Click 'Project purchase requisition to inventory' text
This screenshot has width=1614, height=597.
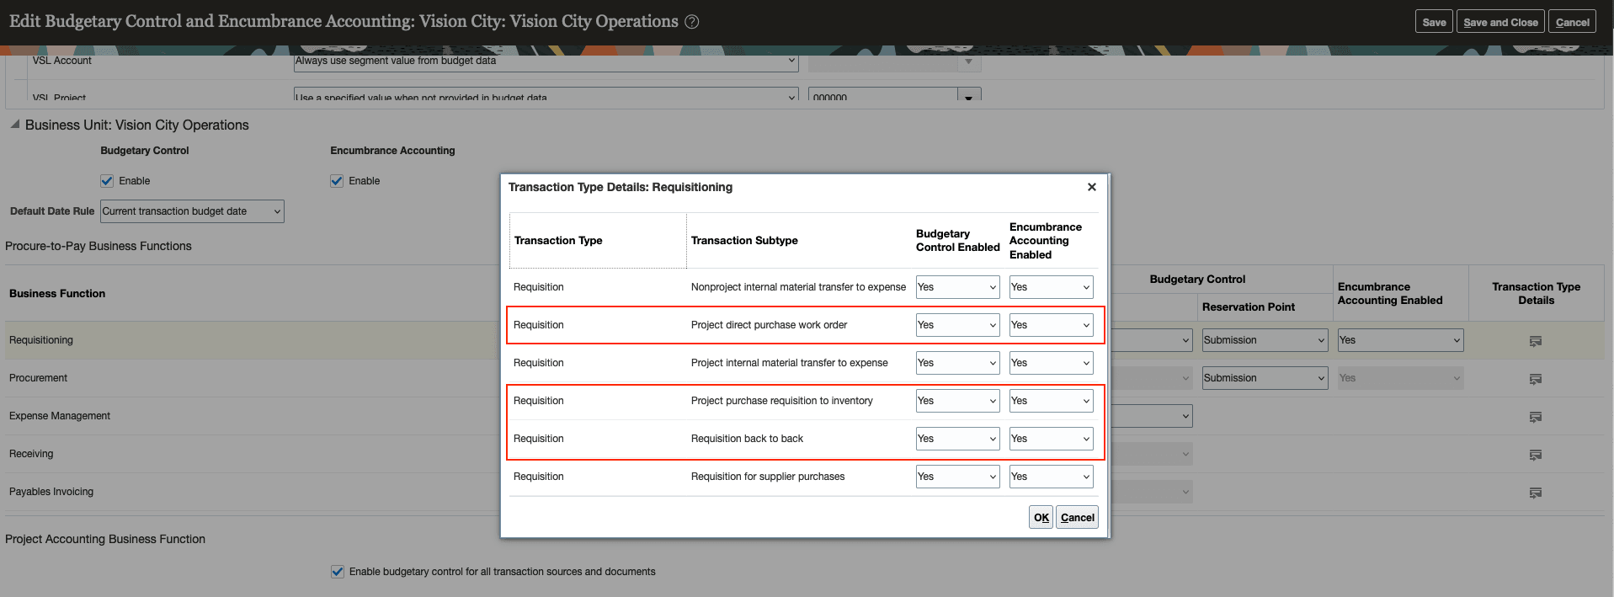click(781, 401)
